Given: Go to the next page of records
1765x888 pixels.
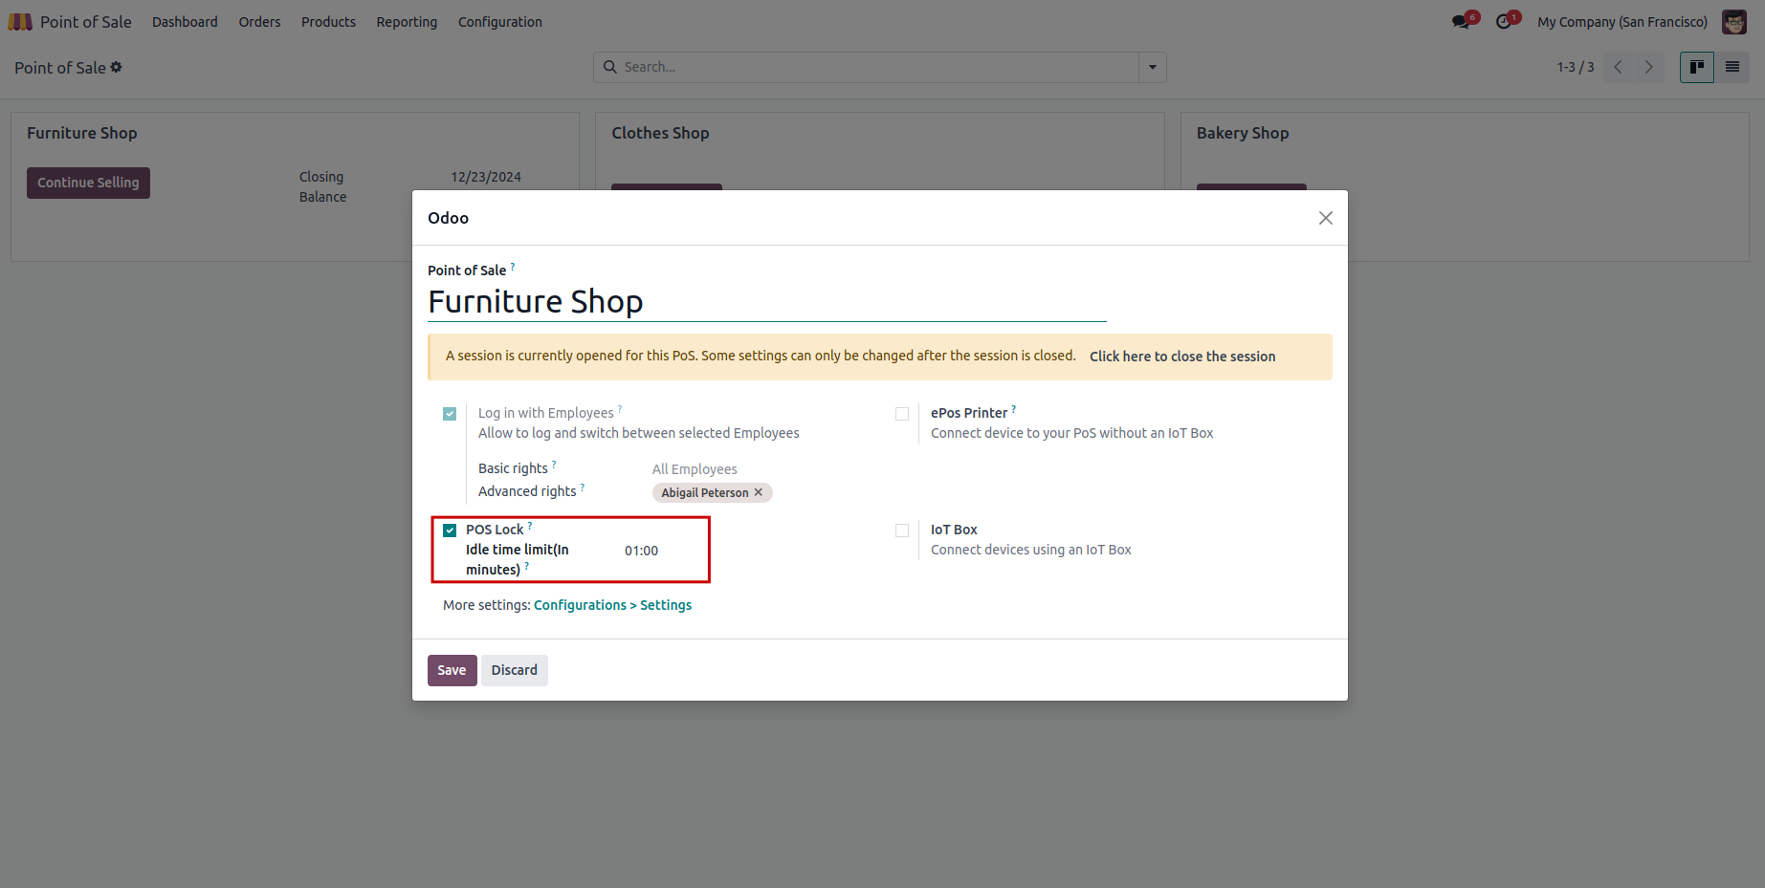Looking at the screenshot, I should (1648, 67).
